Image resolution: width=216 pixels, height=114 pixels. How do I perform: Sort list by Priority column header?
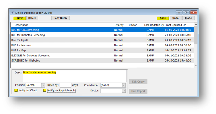coord(119,25)
